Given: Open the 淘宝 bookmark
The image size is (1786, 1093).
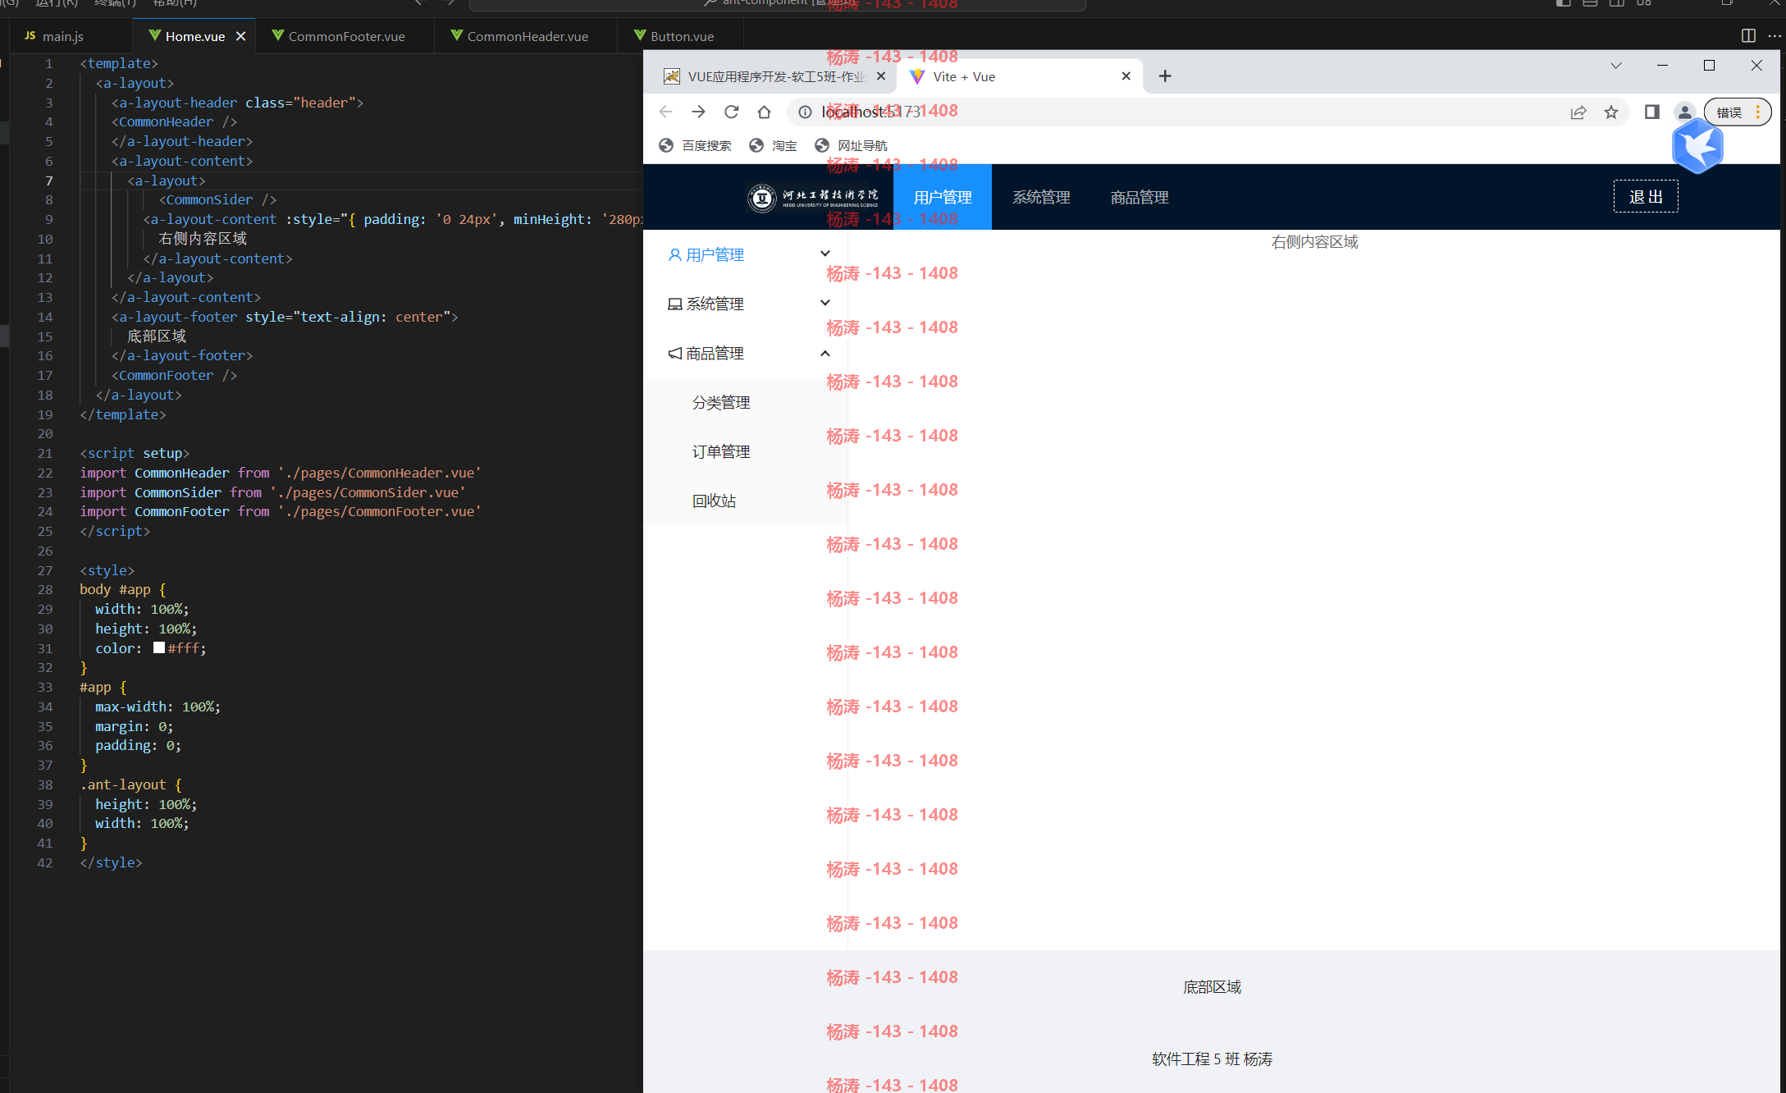Looking at the screenshot, I should (773, 145).
